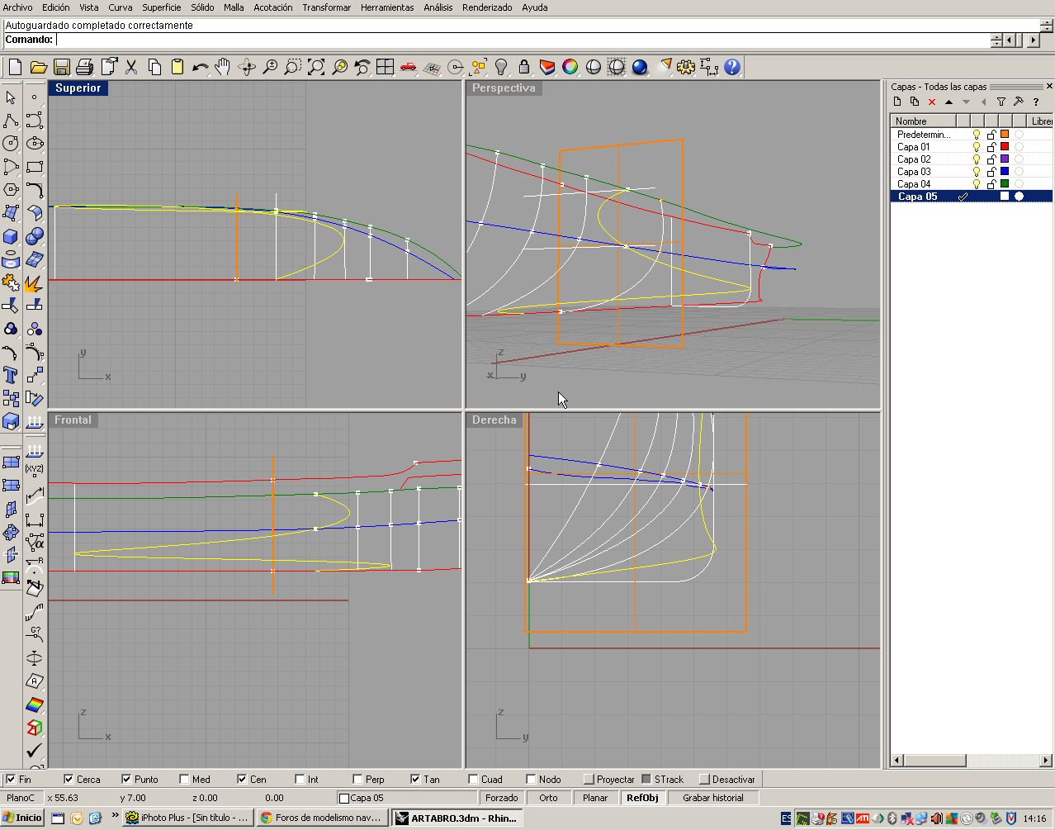Click orange color swatch of Predeterminada layer

tap(1005, 135)
